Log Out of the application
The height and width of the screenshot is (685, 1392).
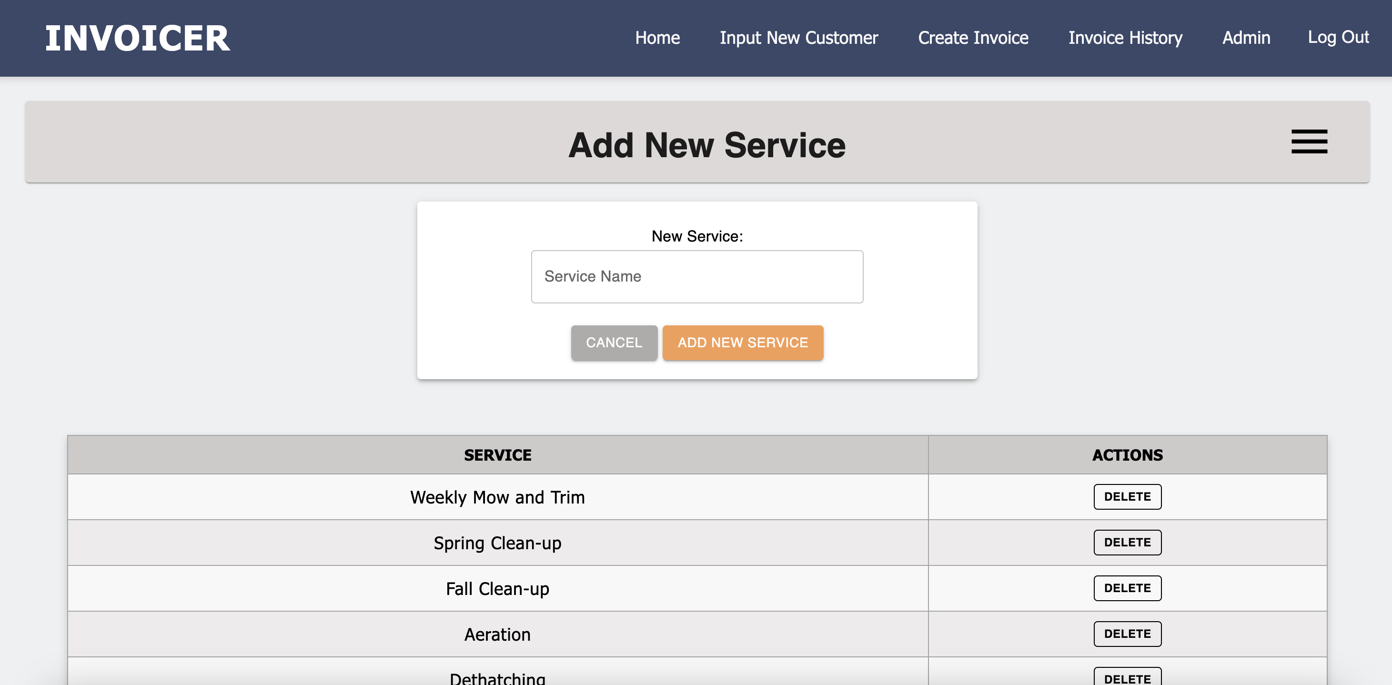point(1338,37)
